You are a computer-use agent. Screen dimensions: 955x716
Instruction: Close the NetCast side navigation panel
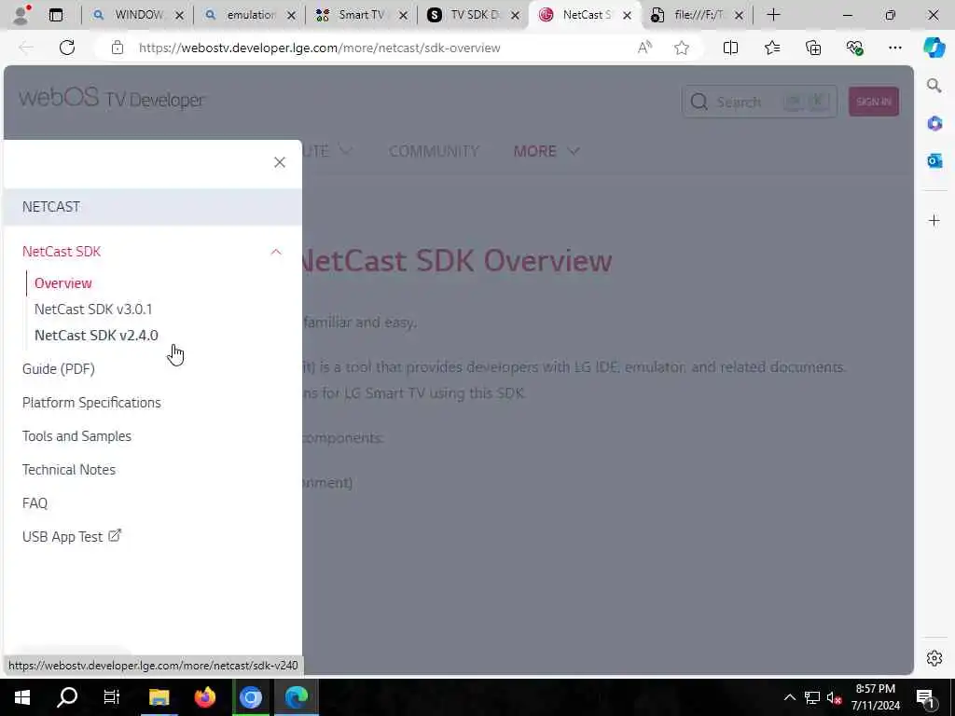280,162
